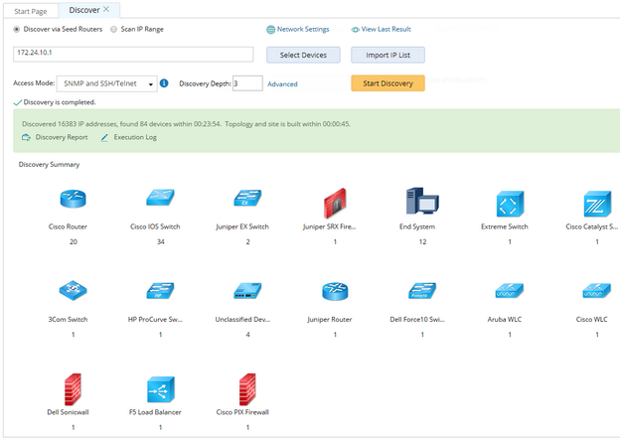This screenshot has height=442, width=620.
Task: Click the Import IP List button
Action: coord(387,55)
